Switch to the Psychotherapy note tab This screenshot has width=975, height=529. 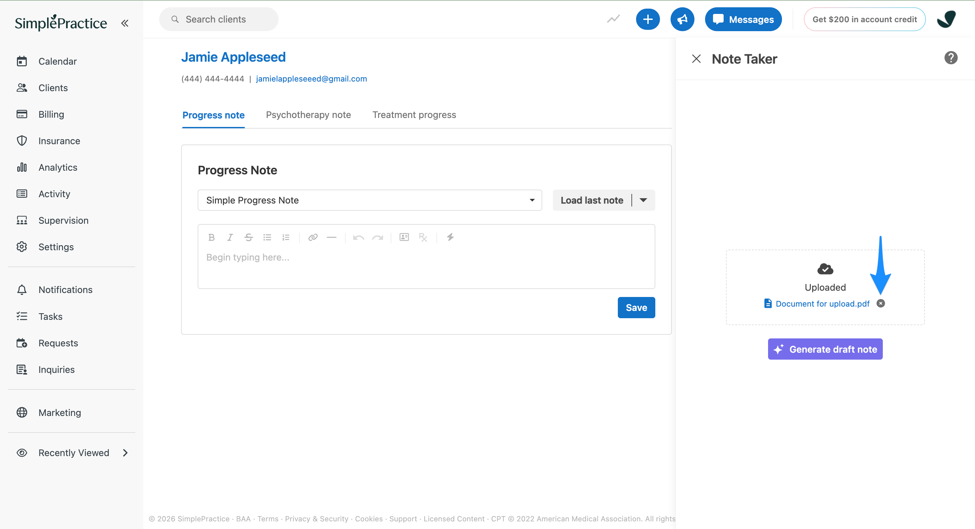tap(308, 115)
